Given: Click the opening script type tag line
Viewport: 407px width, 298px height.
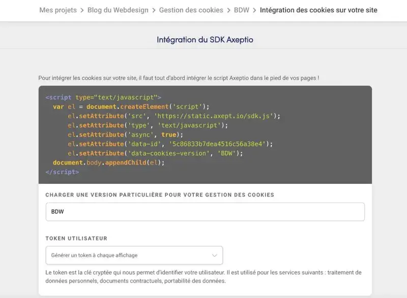Looking at the screenshot, I should [x=103, y=97].
